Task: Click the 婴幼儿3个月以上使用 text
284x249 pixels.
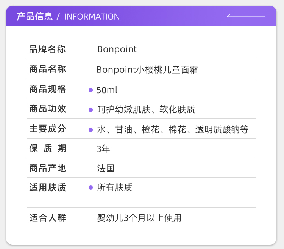Action: tap(139, 218)
